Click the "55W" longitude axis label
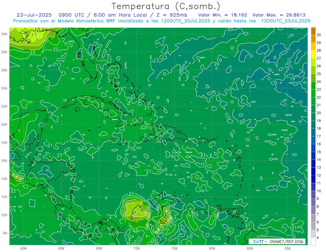 288,249
